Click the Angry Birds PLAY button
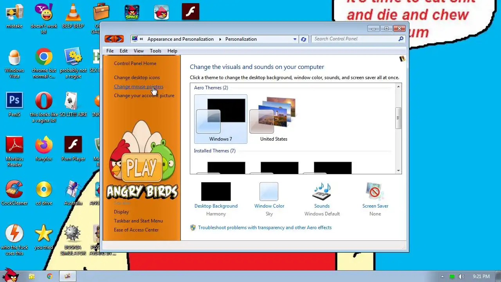This screenshot has height=282, width=501. tap(142, 168)
